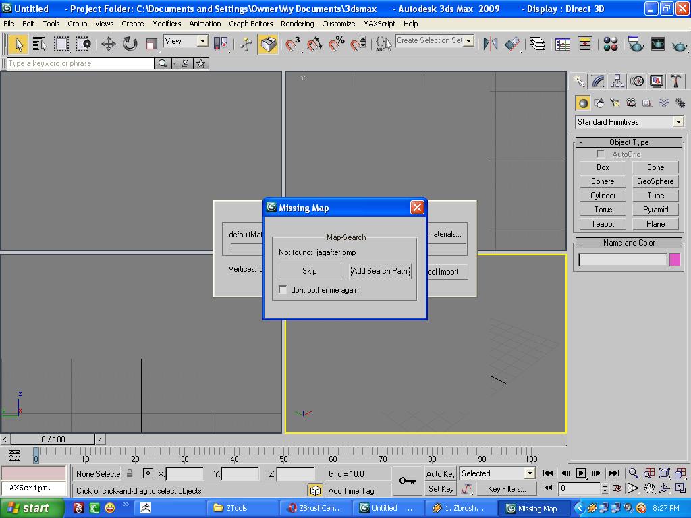This screenshot has height=518, width=691.
Task: Select the Systems category gears icon
Action: tap(680, 103)
